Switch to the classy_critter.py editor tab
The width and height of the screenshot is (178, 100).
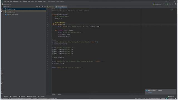pyautogui.click(x=61, y=7)
